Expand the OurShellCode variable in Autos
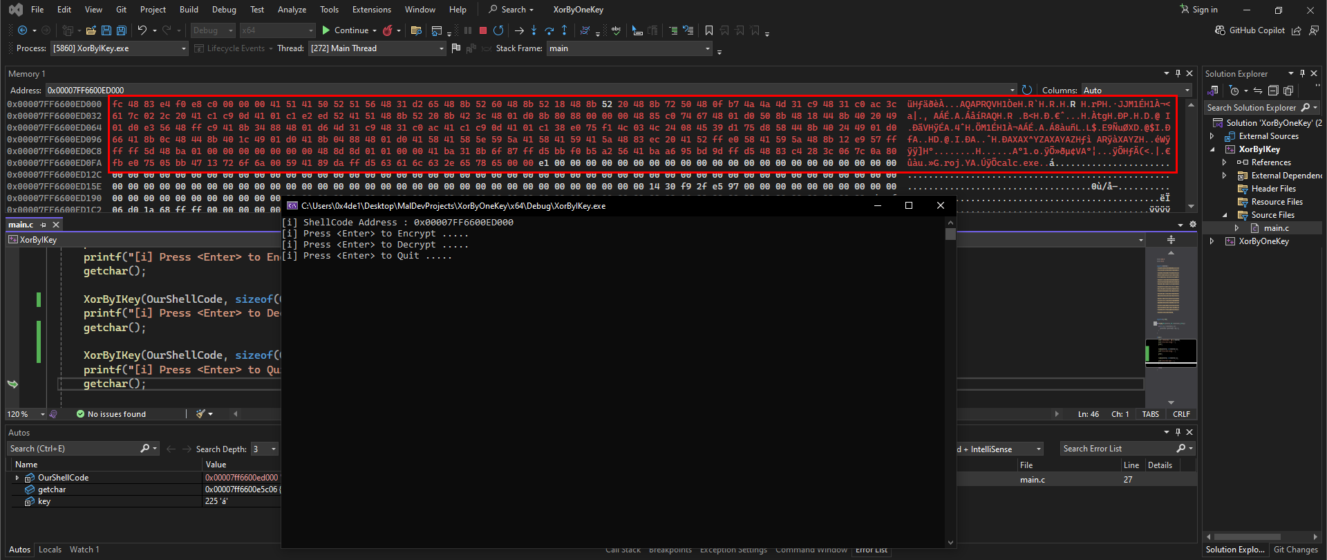Viewport: 1327px width, 560px height. coord(17,478)
